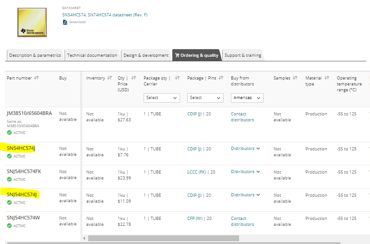
Task: Open Description & parametrics tab
Action: tap(35, 55)
